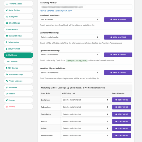Click Data Mapping for Customer Mailchimp
Image resolution: width=142 pixels, height=142 pixels.
click(x=118, y=37)
